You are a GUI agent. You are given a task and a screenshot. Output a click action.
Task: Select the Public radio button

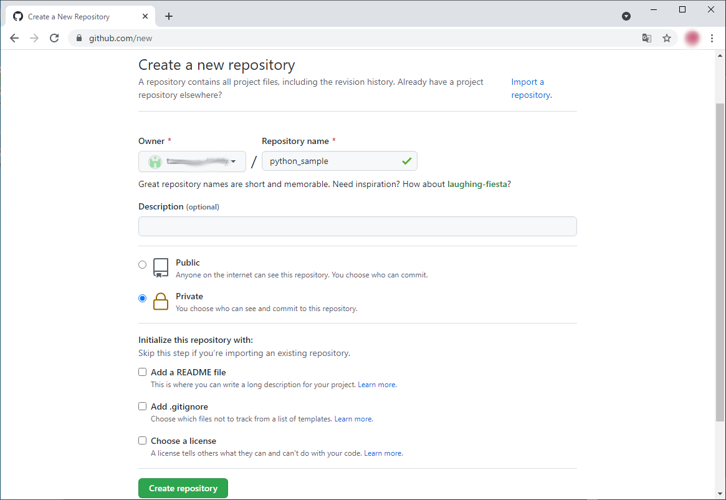[143, 265]
